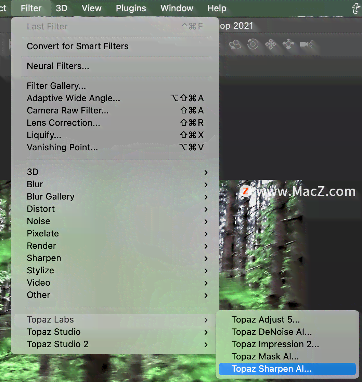This screenshot has width=362, height=382.
Task: Click the 3D roll camera icon
Action: [253, 44]
